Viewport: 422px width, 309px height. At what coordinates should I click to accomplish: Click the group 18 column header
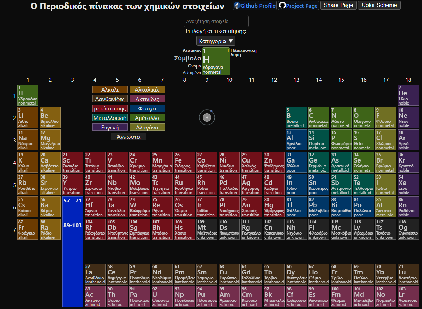[x=408, y=80]
